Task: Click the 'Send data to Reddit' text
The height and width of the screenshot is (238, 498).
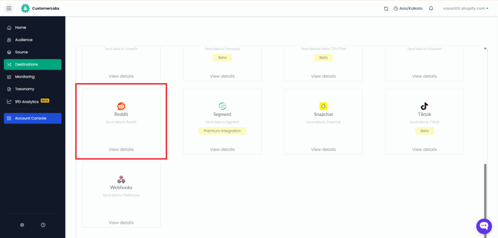Action: pyautogui.click(x=121, y=122)
